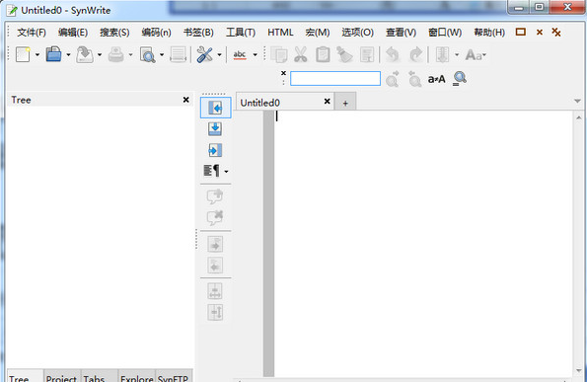The image size is (587, 382).
Task: Open the 文件(F) menu
Action: (x=32, y=33)
